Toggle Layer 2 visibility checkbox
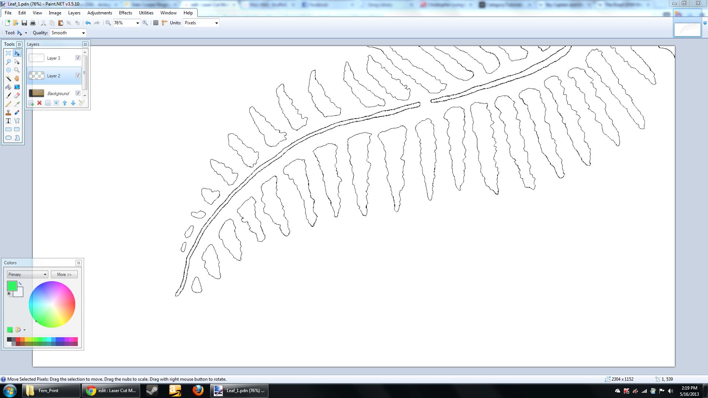This screenshot has height=398, width=708. pyautogui.click(x=78, y=76)
